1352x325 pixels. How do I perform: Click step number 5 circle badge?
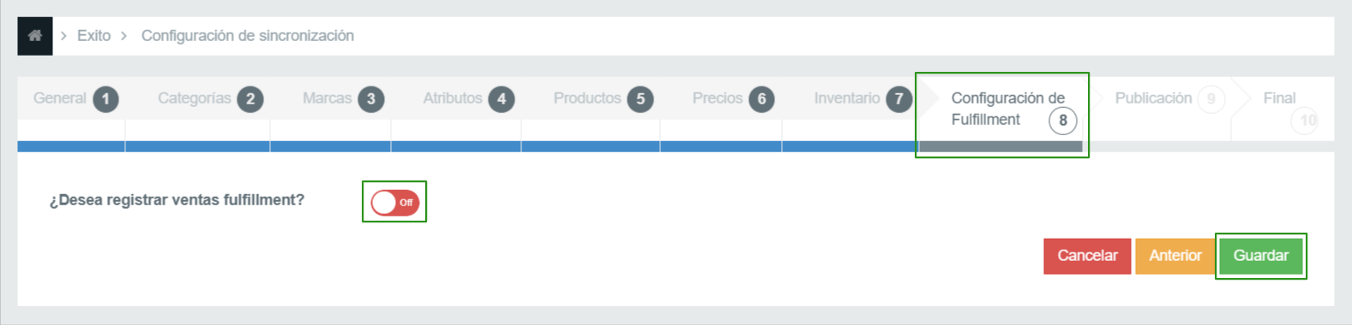tap(640, 99)
